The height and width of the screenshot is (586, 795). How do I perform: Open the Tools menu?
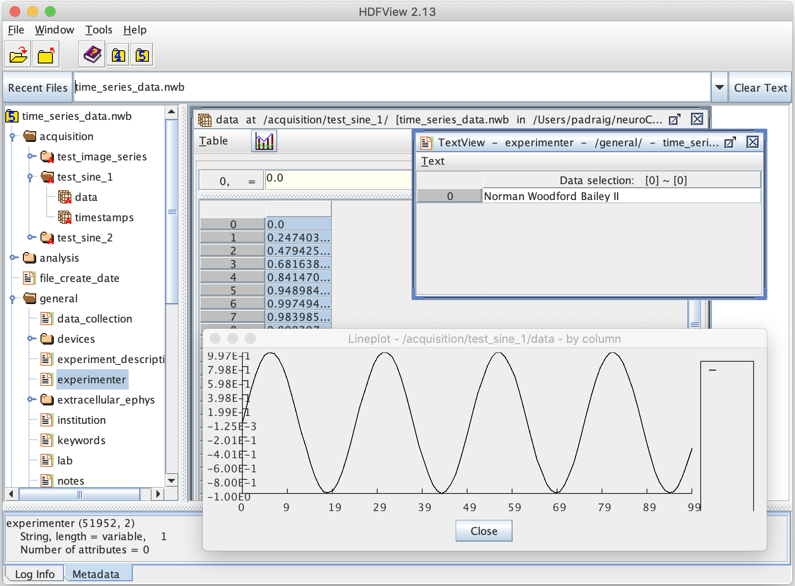click(98, 30)
